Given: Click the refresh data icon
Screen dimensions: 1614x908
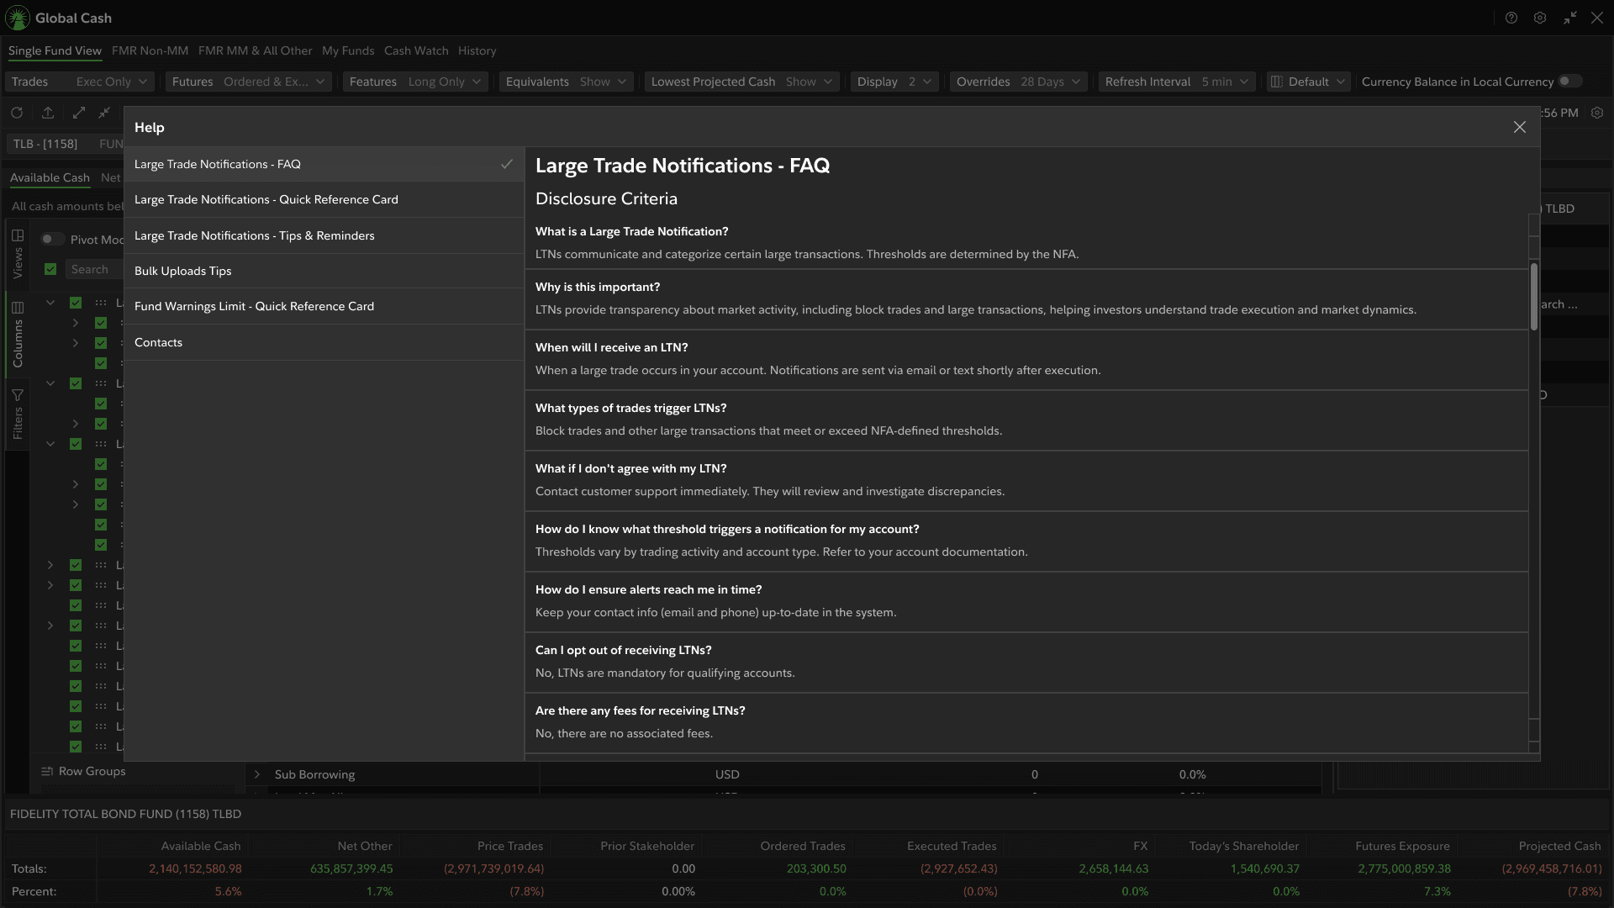Looking at the screenshot, I should 17,113.
